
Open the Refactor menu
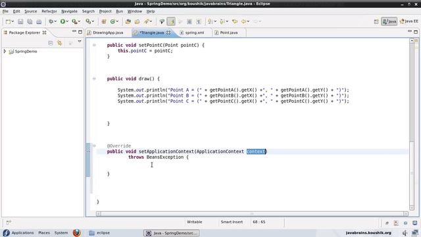pyautogui.click(x=49, y=11)
